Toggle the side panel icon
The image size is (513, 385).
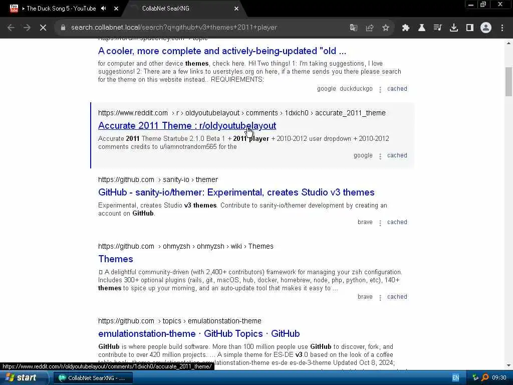[x=470, y=28]
